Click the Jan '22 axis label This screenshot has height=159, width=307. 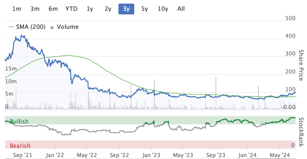tap(55, 155)
